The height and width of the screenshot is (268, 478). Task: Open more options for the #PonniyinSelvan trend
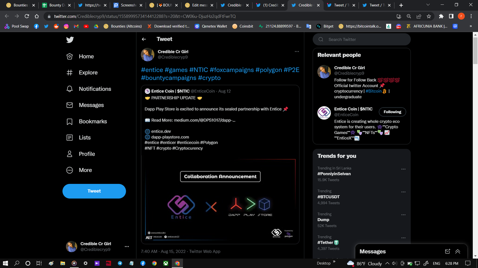click(403, 169)
